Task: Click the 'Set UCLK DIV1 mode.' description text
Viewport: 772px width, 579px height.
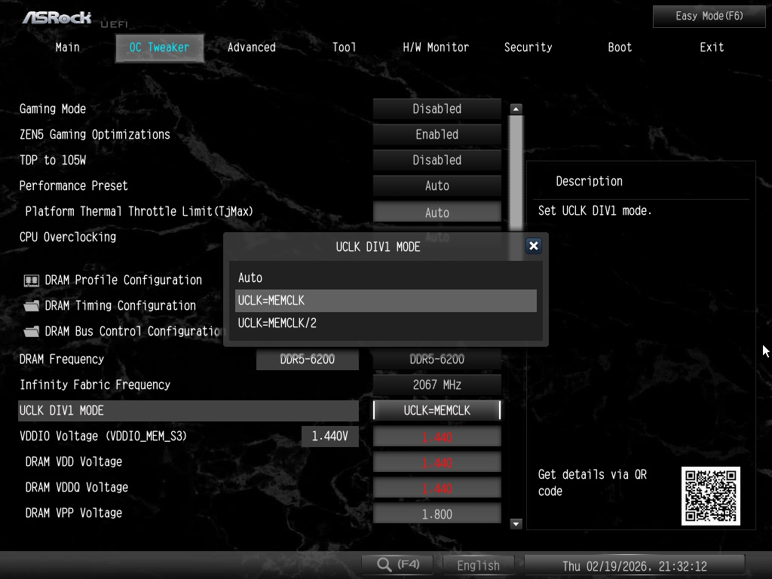Action: (x=595, y=211)
